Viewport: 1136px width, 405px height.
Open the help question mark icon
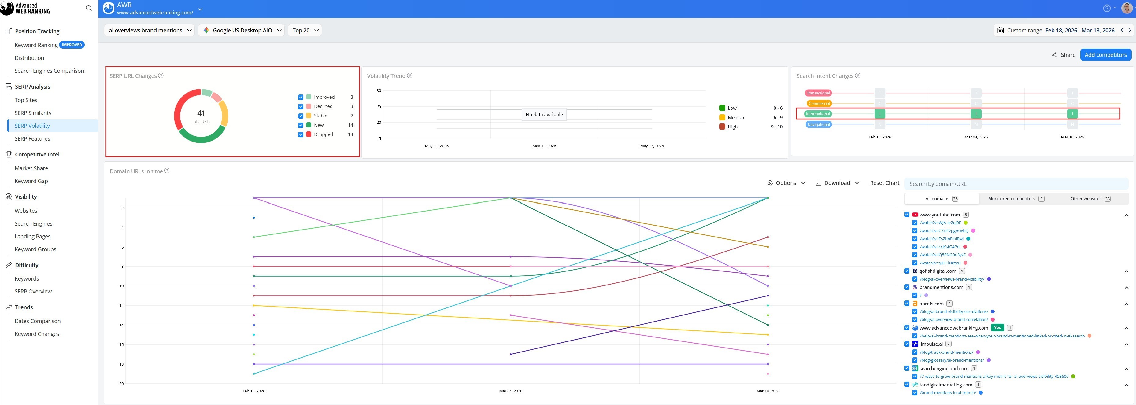pos(1106,8)
